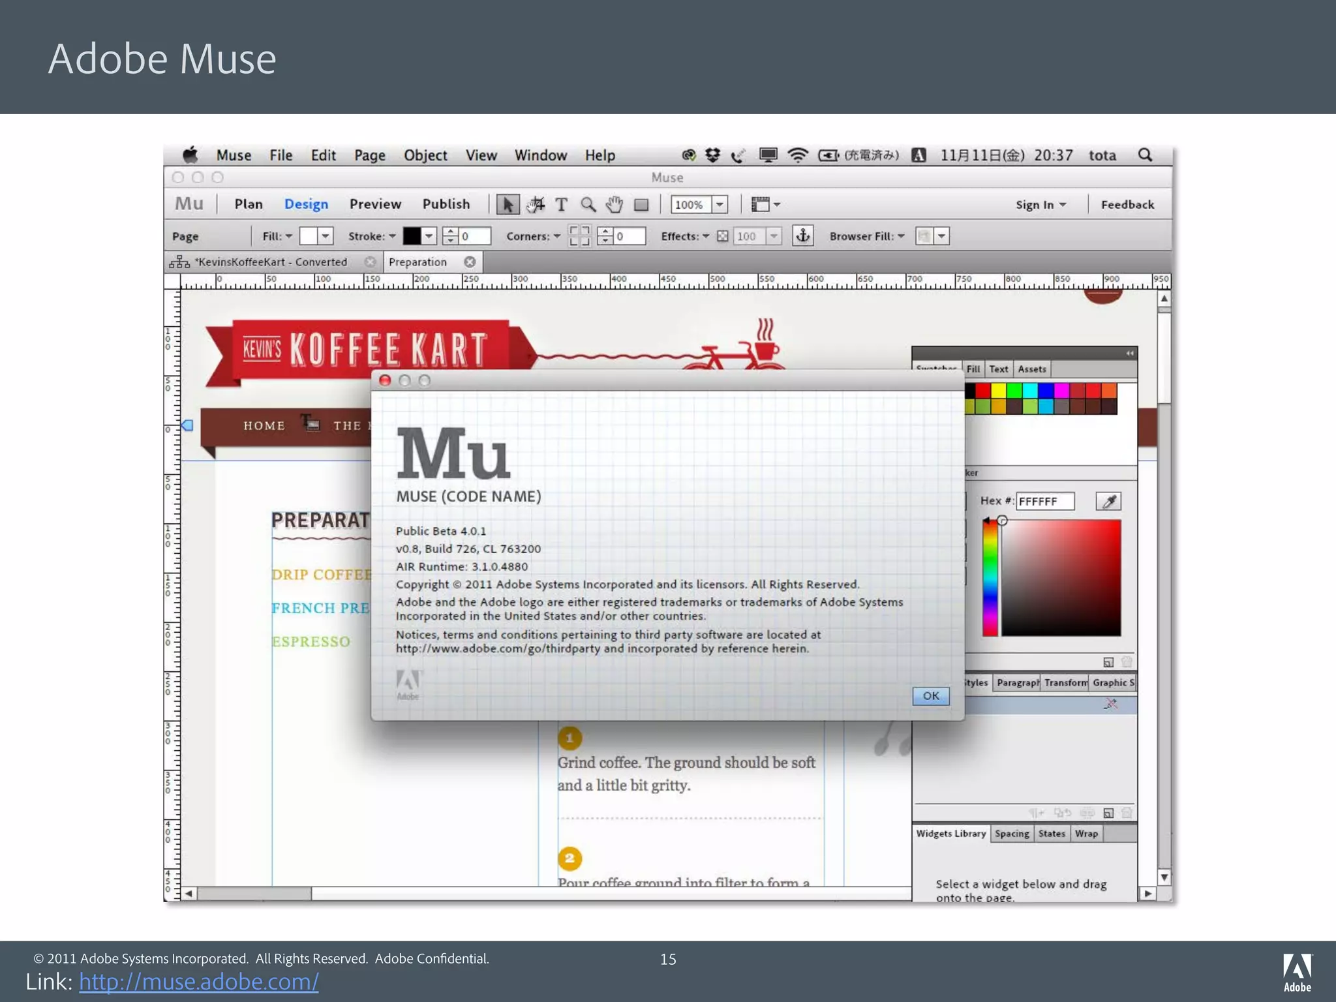Select the Crop tool
This screenshot has height=1002, width=1336.
(535, 205)
